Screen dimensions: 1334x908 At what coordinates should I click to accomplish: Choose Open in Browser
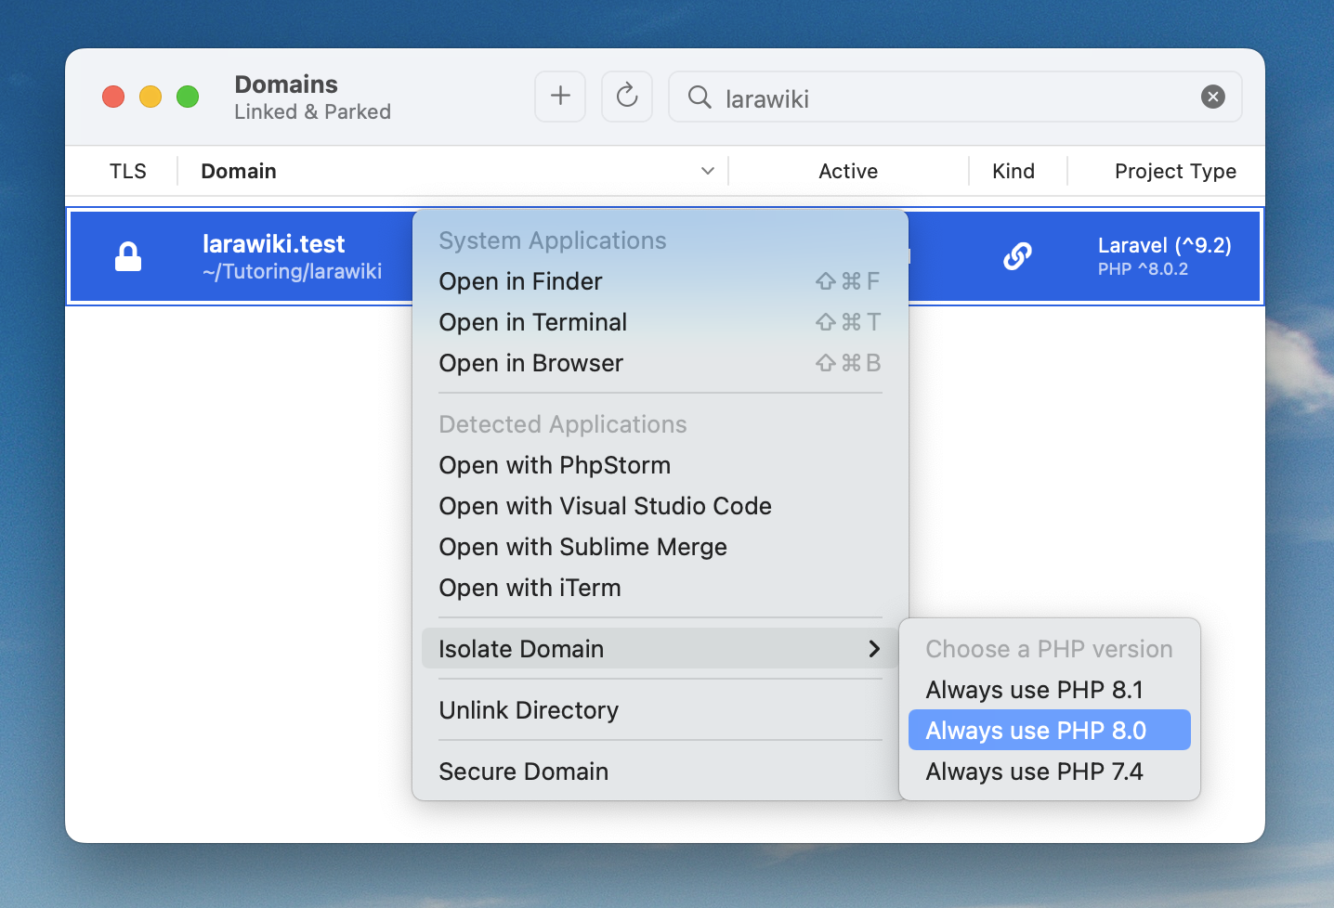[x=660, y=363]
